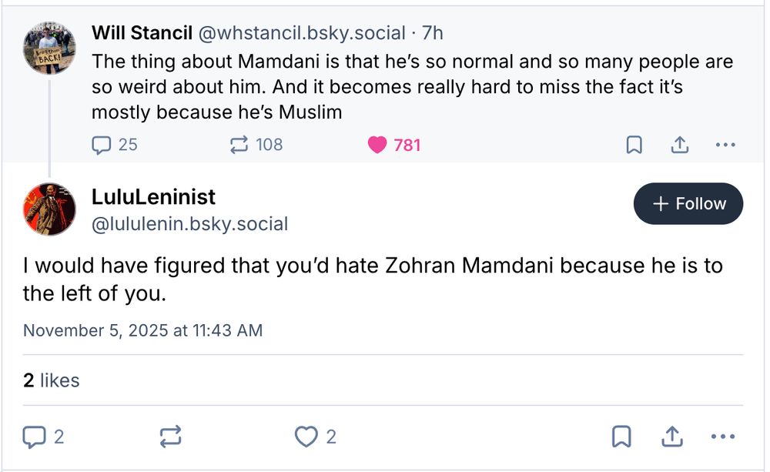
Task: Follow LuluLeninist
Action: point(688,203)
